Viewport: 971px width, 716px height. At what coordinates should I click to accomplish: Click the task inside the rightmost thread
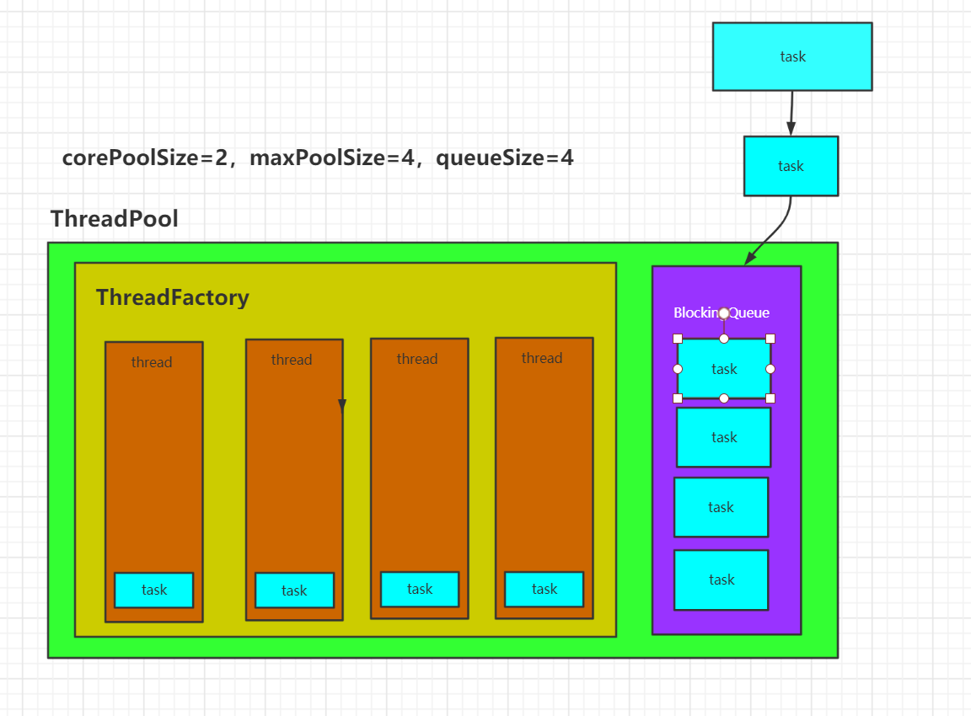point(545,589)
